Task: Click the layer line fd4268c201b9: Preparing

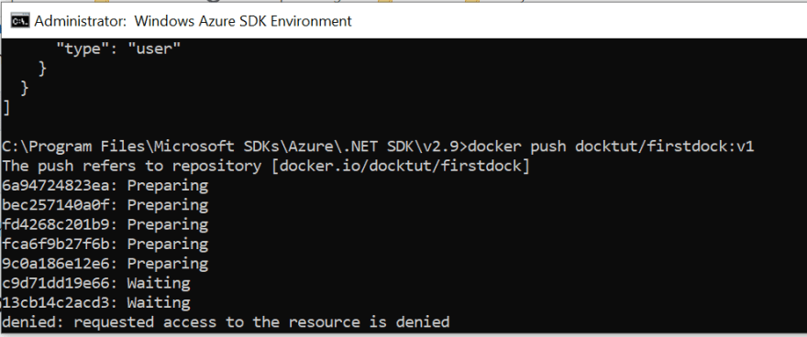Action: pyautogui.click(x=105, y=225)
